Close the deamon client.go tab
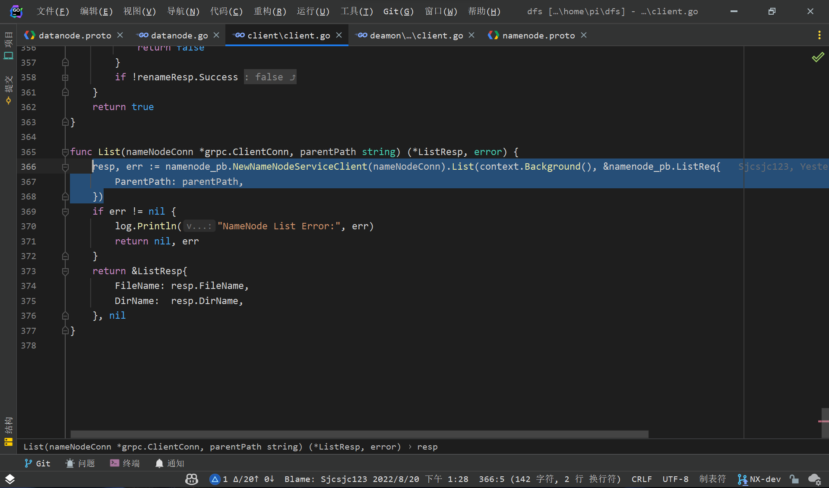The height and width of the screenshot is (488, 829). point(471,35)
